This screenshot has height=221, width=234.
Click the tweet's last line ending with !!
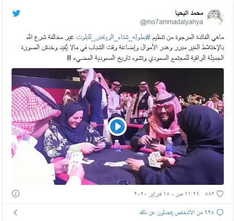coord(145,58)
